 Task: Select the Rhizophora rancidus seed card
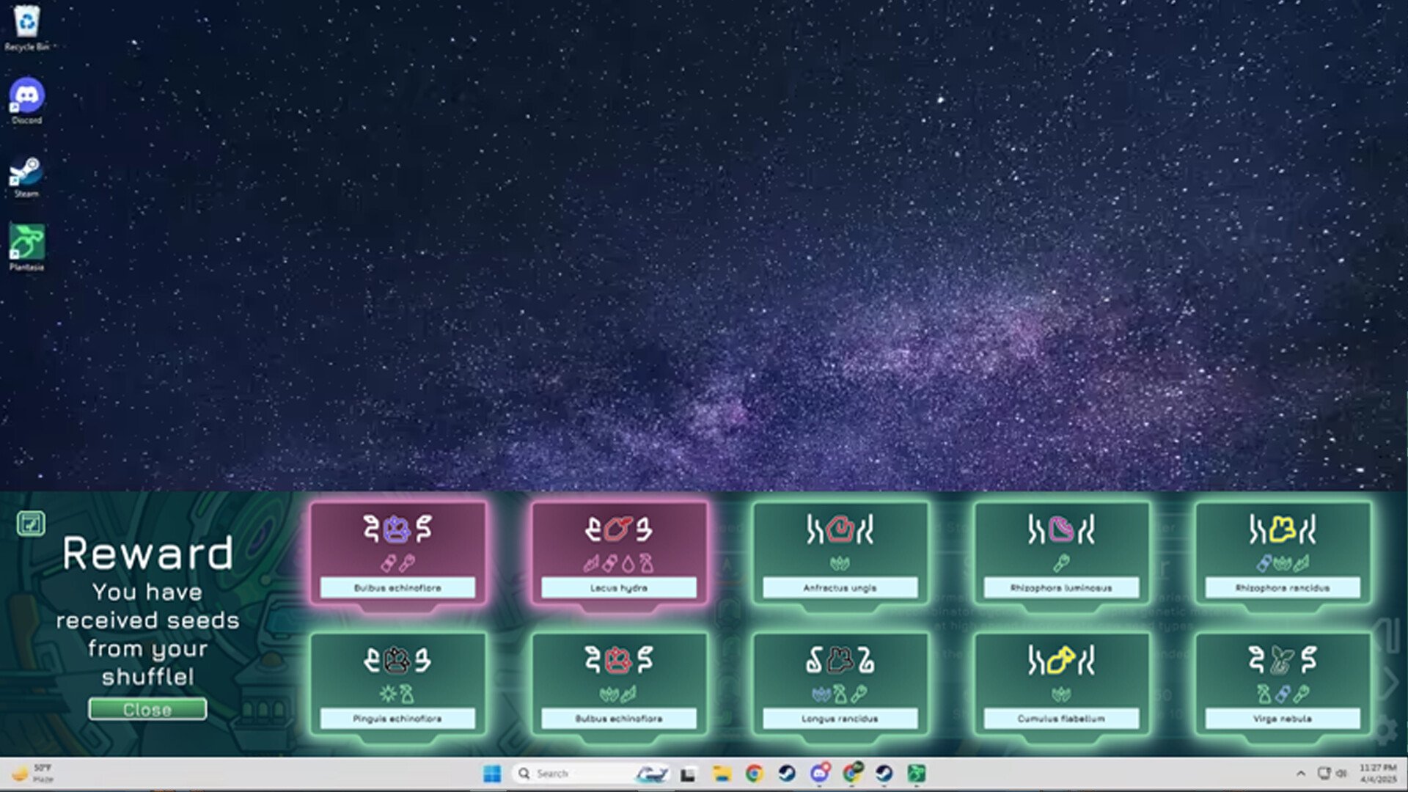coord(1282,554)
